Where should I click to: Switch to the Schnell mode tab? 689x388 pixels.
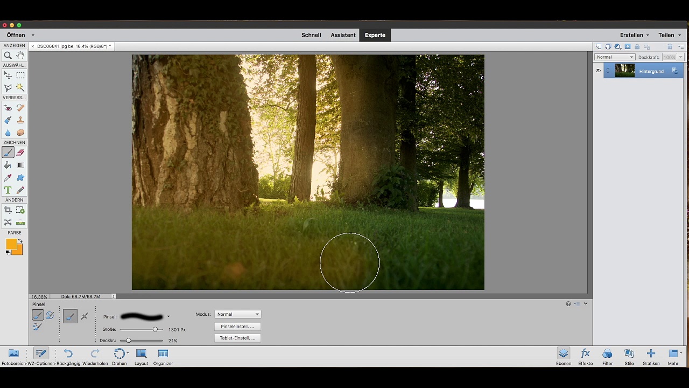coord(311,35)
